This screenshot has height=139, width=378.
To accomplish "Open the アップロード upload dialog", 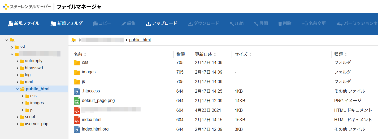I will (x=162, y=24).
